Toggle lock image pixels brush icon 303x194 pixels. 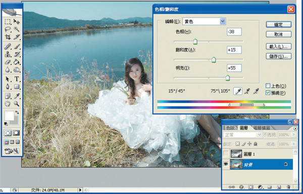pos(244,144)
